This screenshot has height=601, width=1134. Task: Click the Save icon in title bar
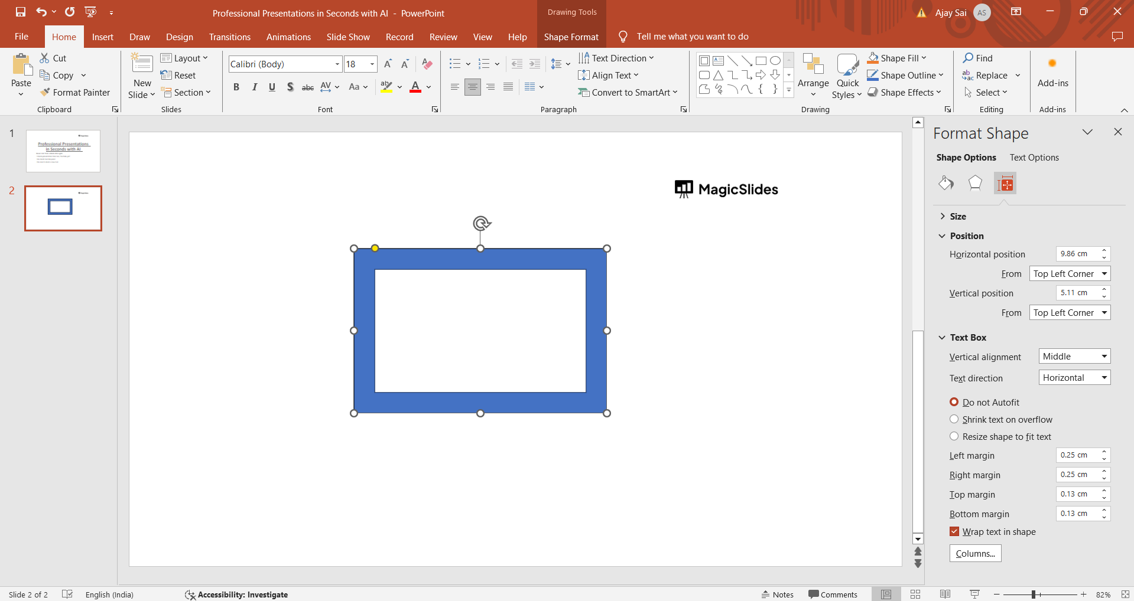tap(21, 12)
